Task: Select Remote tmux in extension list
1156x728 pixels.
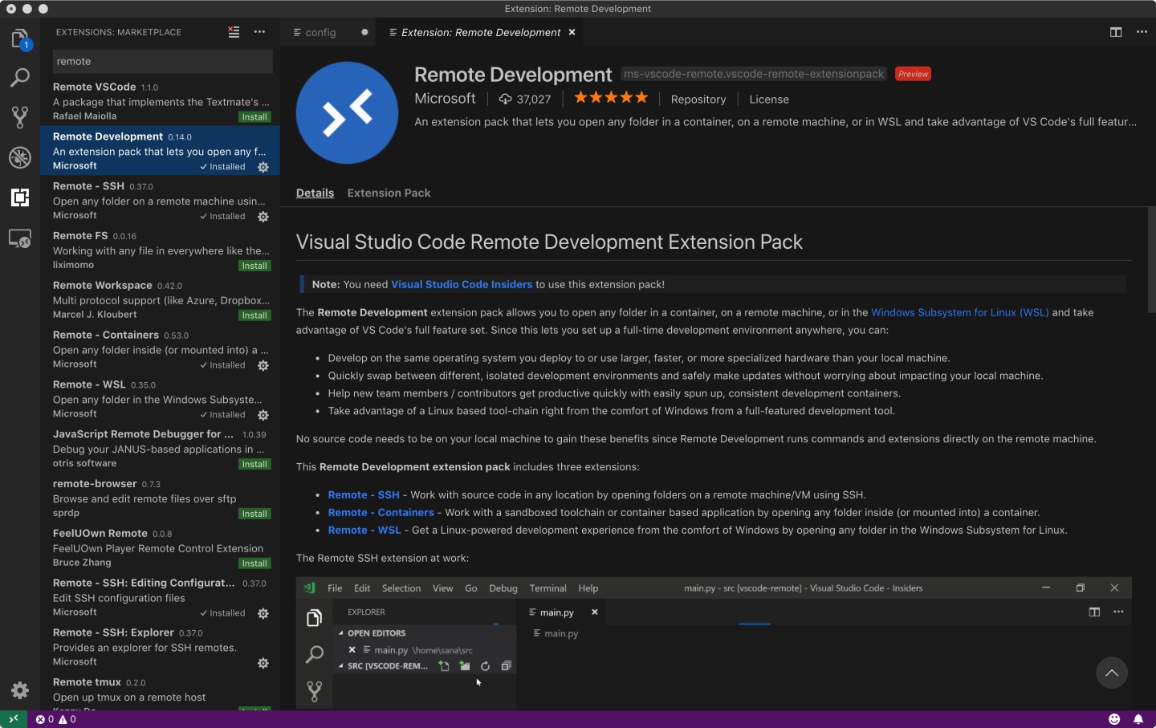Action: pyautogui.click(x=160, y=692)
